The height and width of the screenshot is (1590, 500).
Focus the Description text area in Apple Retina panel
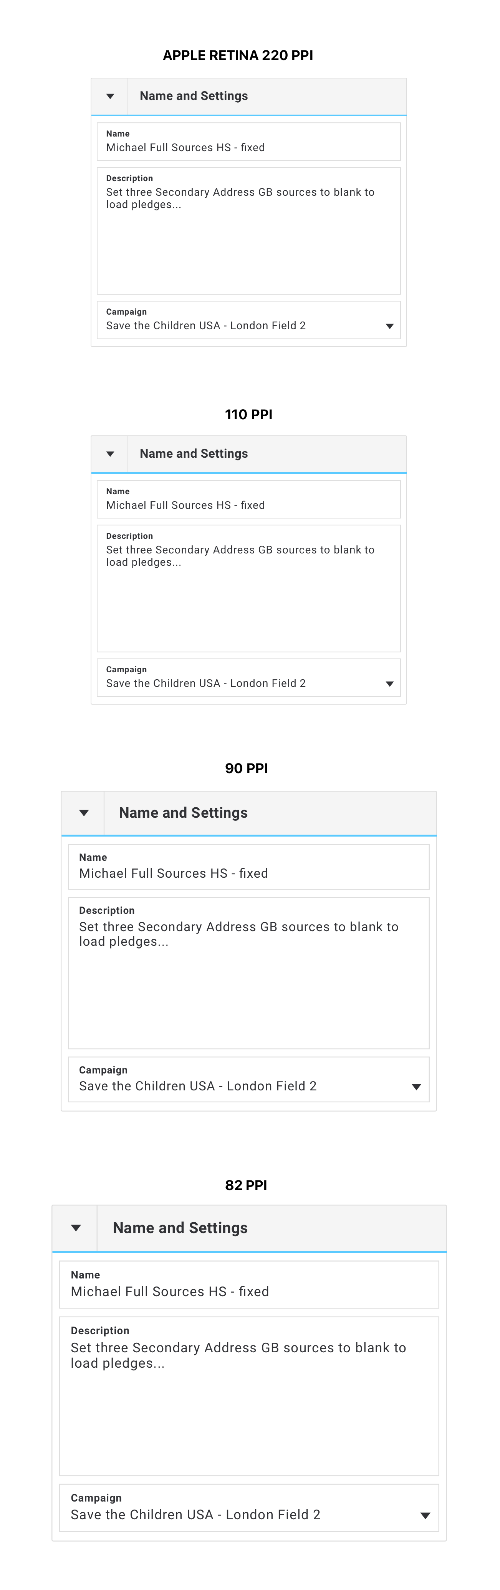pyautogui.click(x=248, y=231)
